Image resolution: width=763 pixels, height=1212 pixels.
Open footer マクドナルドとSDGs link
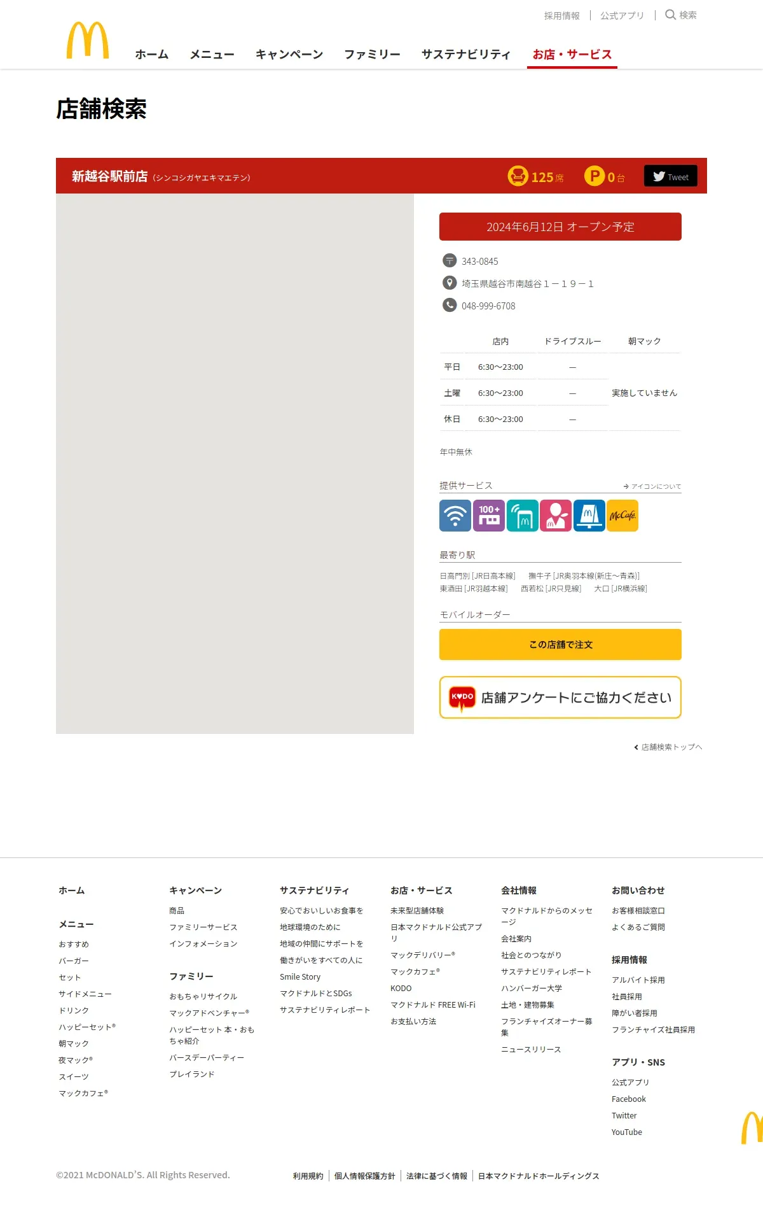[x=316, y=993]
